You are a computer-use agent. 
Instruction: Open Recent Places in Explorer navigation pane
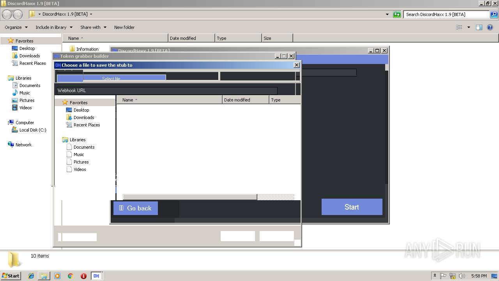tap(32, 63)
